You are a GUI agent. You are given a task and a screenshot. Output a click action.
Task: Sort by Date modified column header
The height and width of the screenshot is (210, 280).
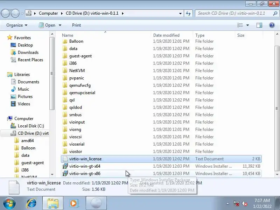(x=172, y=35)
